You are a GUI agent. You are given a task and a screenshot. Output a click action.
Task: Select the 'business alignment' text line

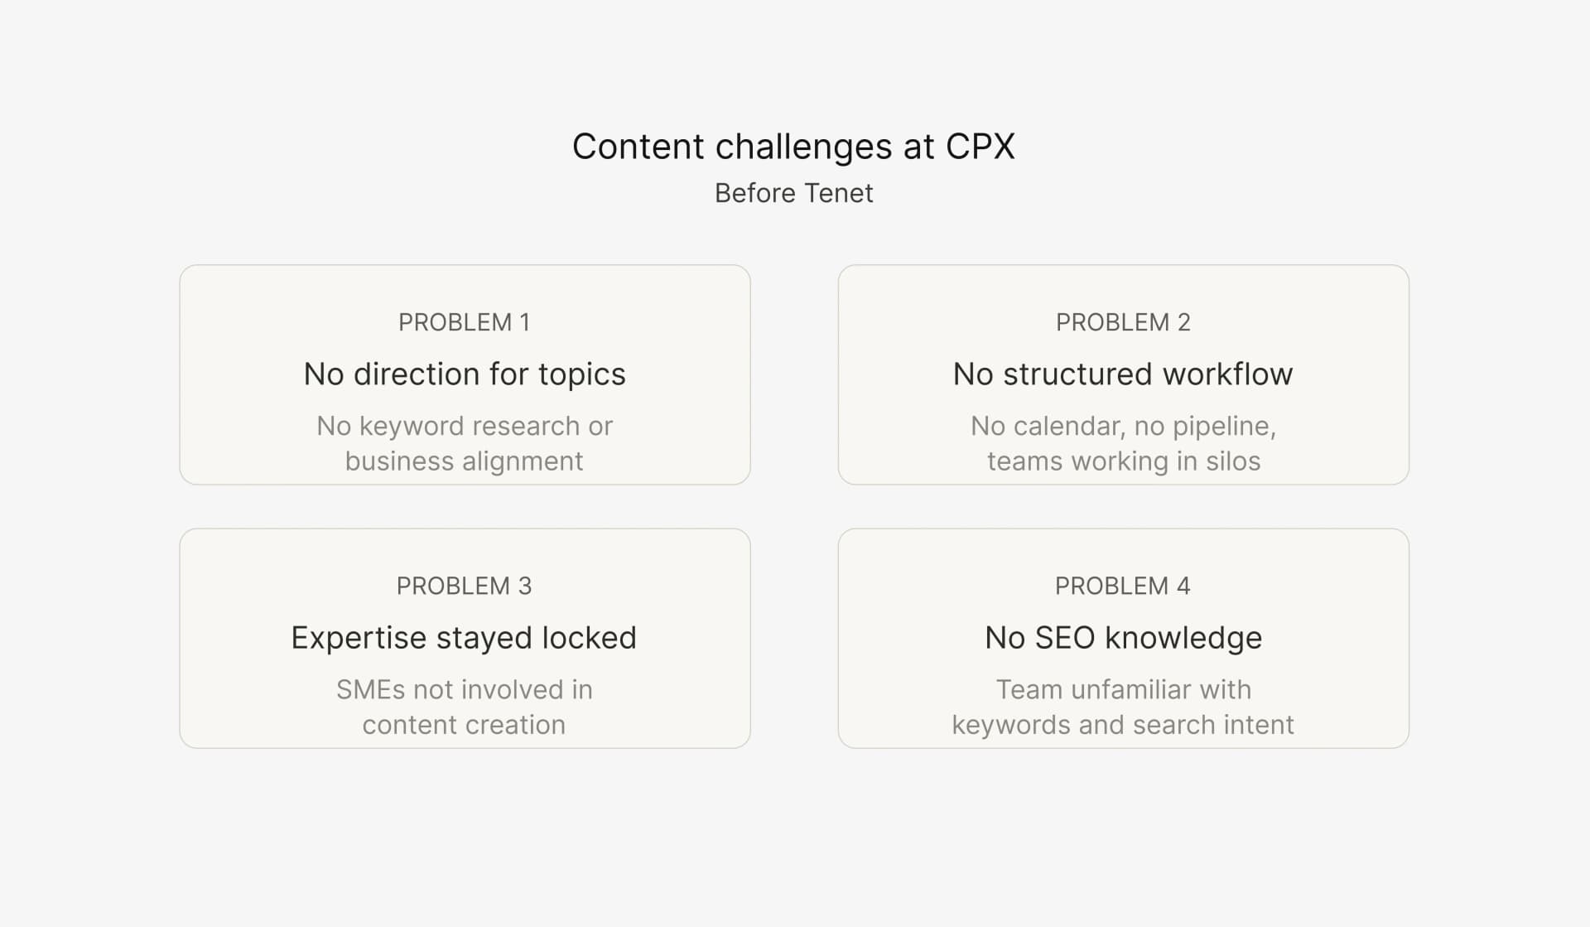click(465, 461)
